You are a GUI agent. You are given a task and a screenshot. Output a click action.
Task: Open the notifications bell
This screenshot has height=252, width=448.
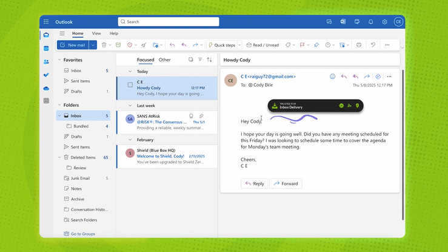click(371, 22)
